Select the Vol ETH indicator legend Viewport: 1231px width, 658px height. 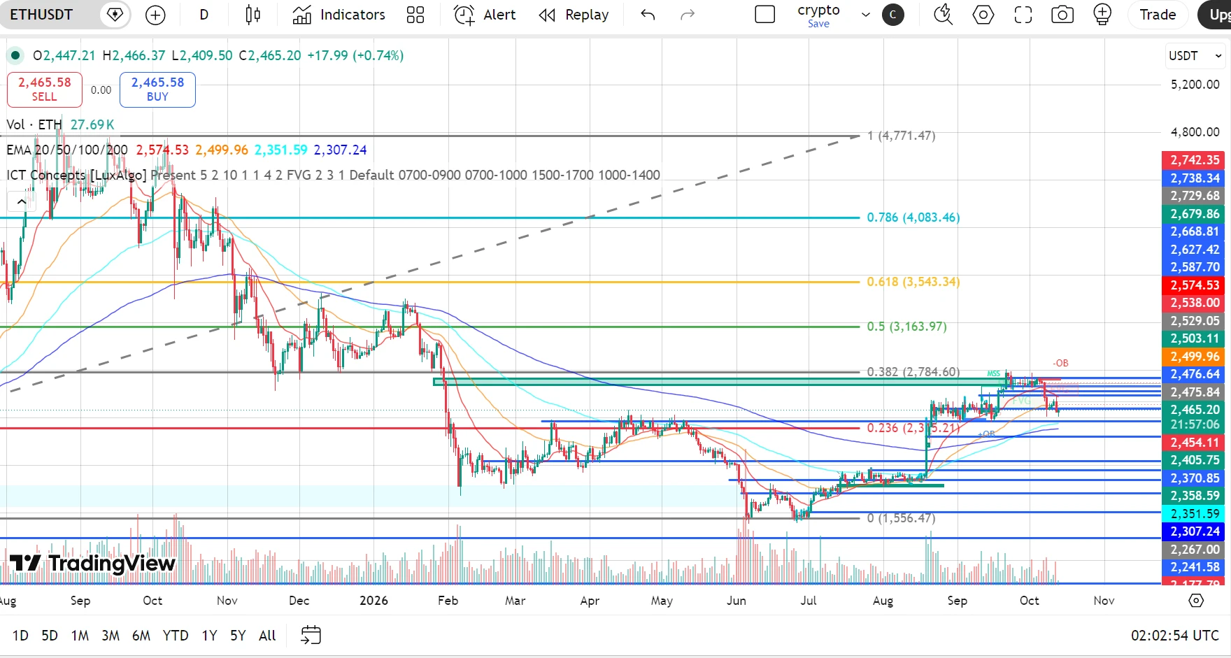point(34,124)
